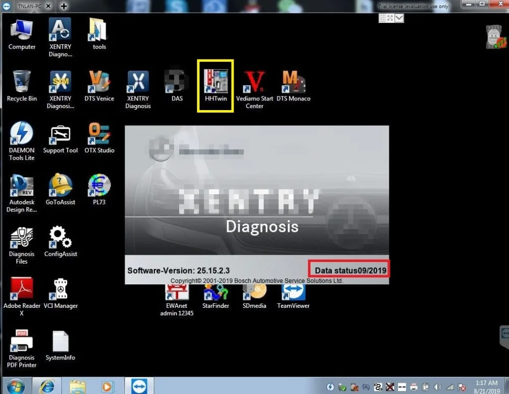Open the Diagnosis Files shortcut
The image size is (509, 394).
[22, 245]
